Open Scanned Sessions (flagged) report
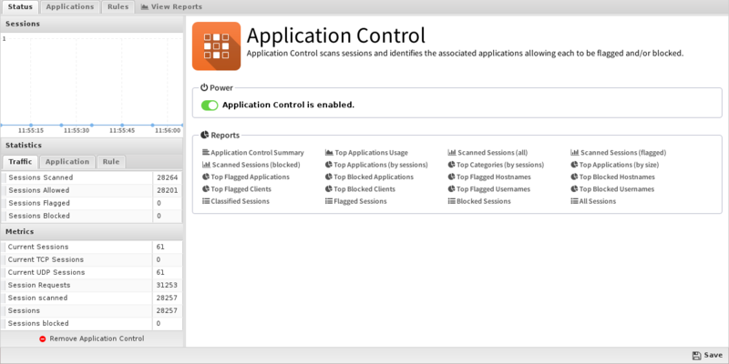This screenshot has height=364, width=729. pyautogui.click(x=622, y=153)
